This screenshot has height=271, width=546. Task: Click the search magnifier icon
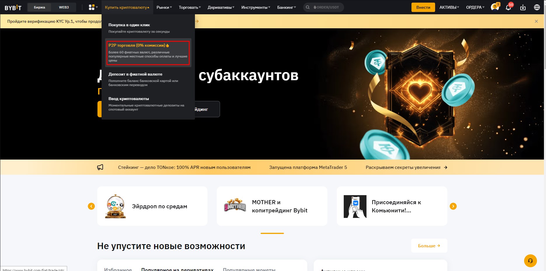(308, 7)
